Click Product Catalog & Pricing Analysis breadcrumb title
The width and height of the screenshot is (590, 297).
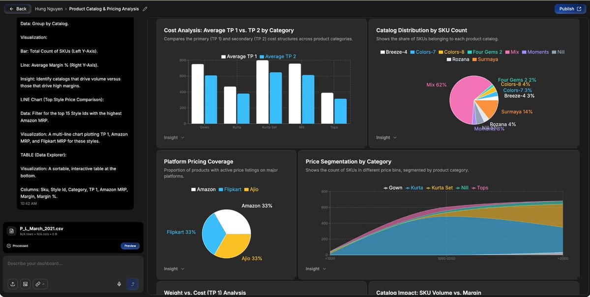(x=104, y=9)
